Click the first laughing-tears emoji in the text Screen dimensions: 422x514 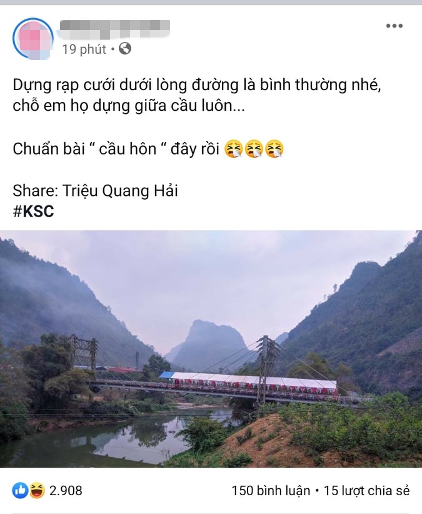[x=233, y=149]
